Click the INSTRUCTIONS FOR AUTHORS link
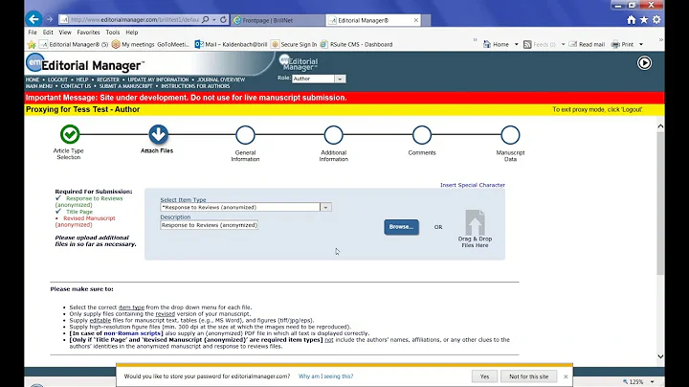The height and width of the screenshot is (387, 689). click(x=195, y=86)
